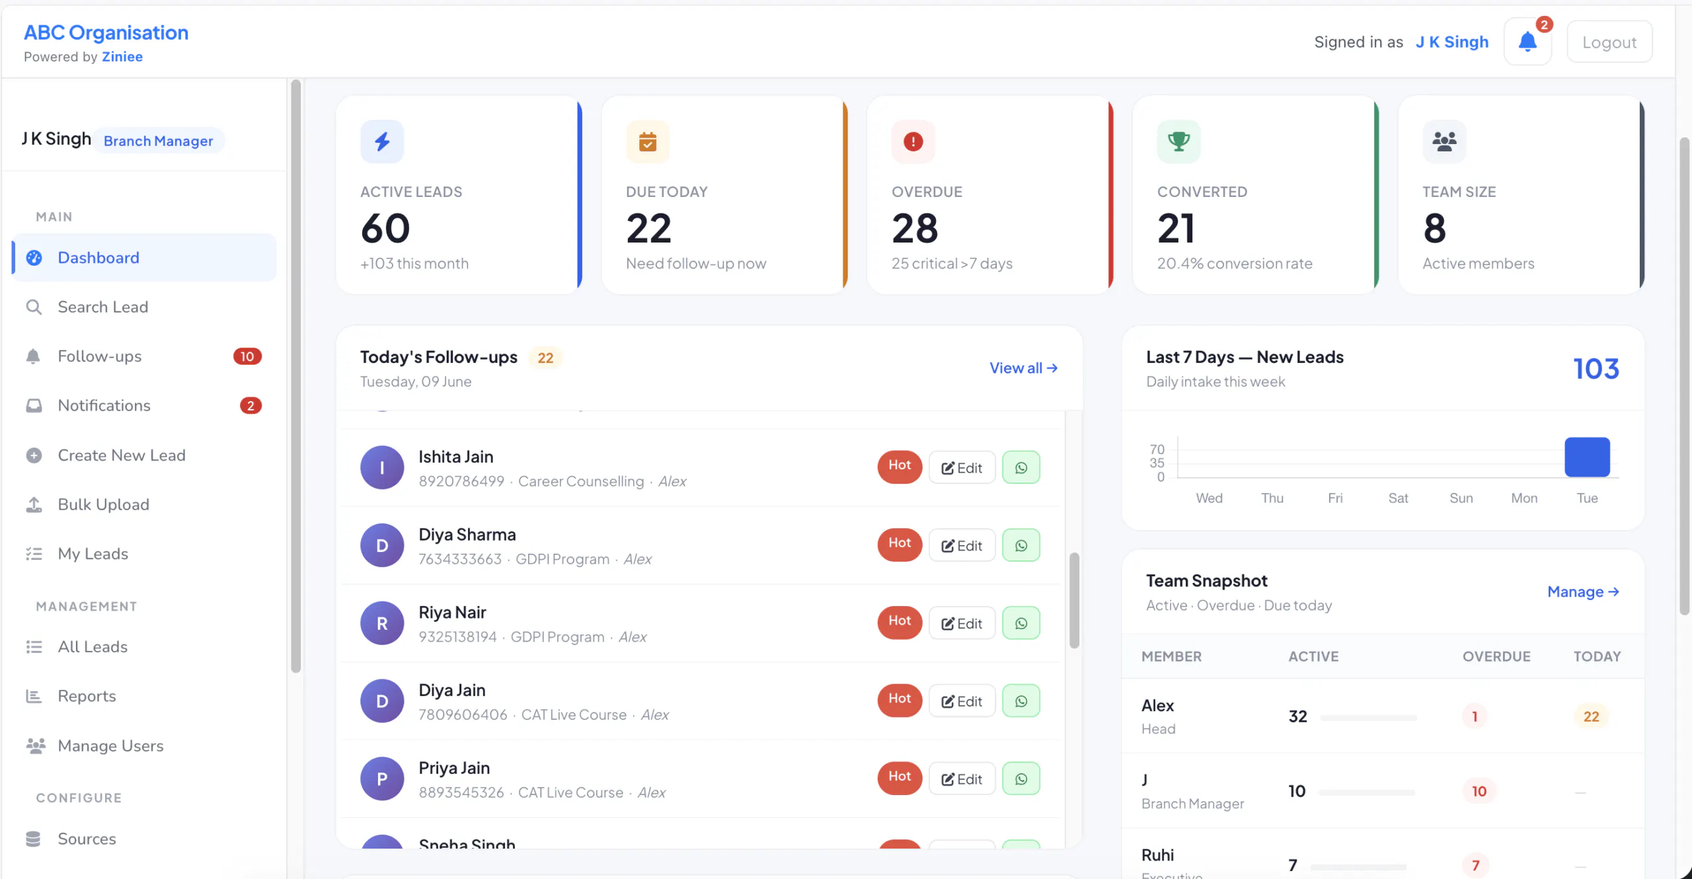Edit the Diya Jain lead

(962, 701)
